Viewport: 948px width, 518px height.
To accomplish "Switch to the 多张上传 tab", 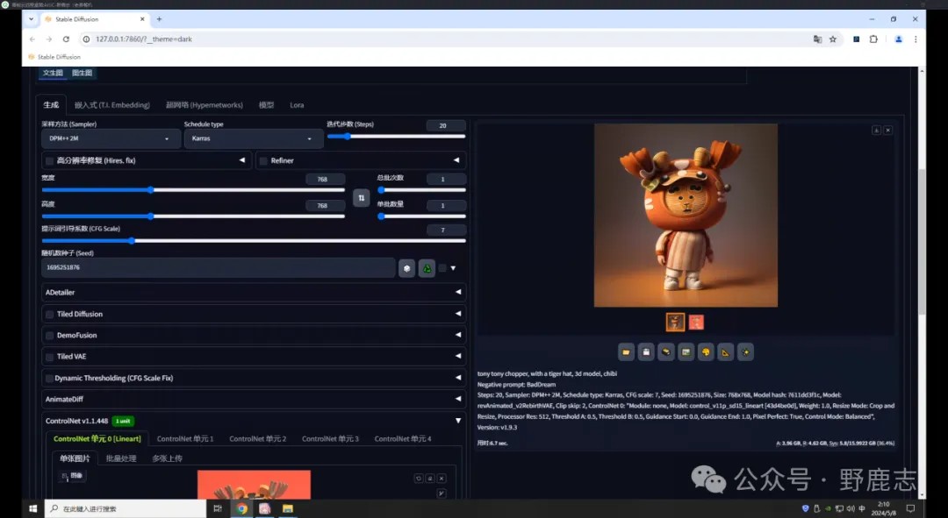I will [x=168, y=458].
